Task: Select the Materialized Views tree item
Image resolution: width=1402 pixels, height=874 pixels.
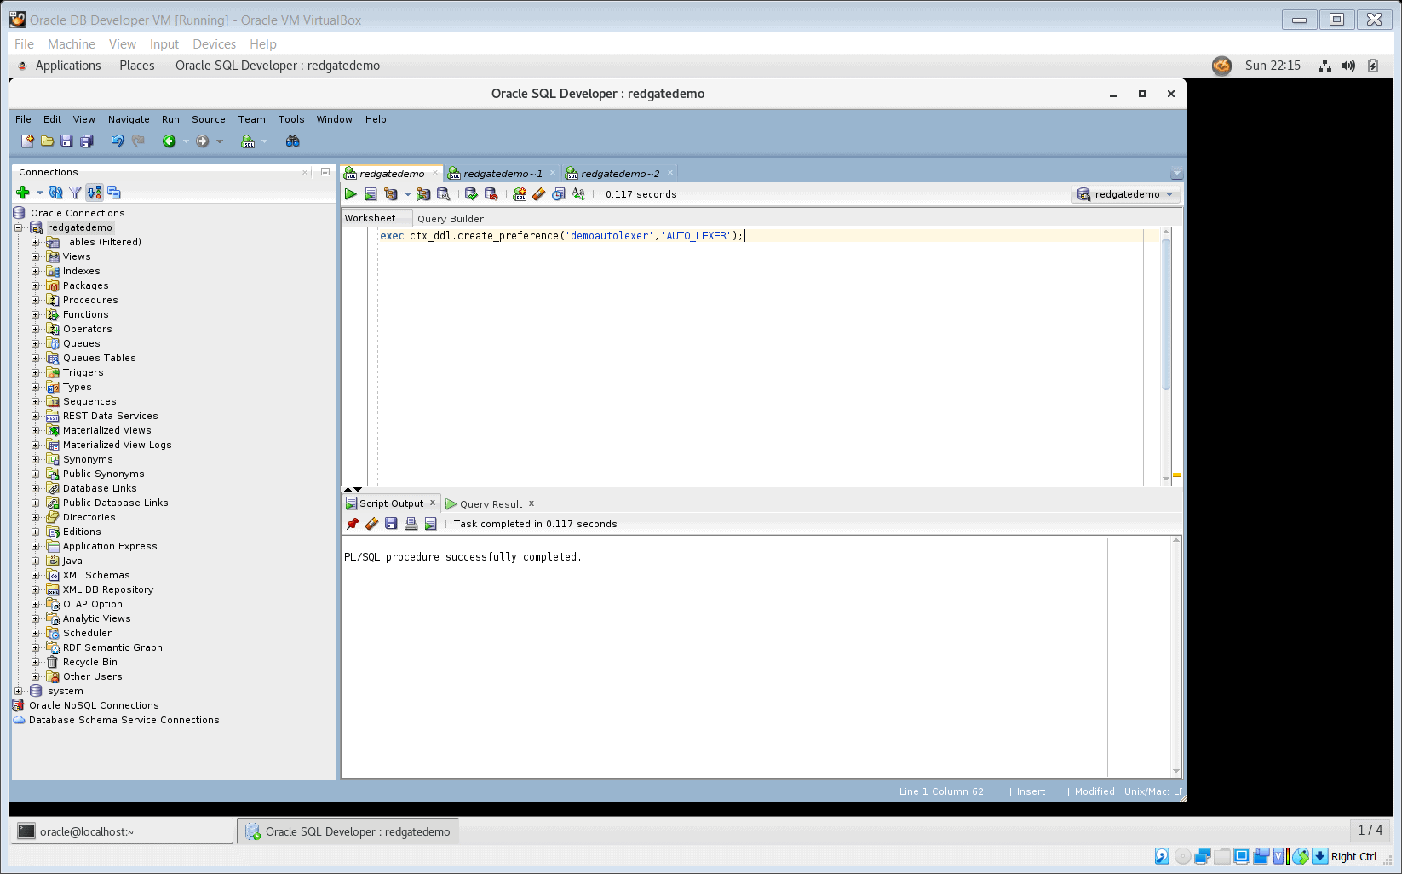Action: pyautogui.click(x=106, y=430)
